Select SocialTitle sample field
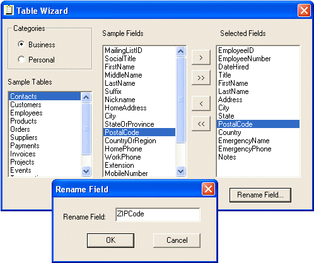Screen dimensions: 314x263 [139, 59]
